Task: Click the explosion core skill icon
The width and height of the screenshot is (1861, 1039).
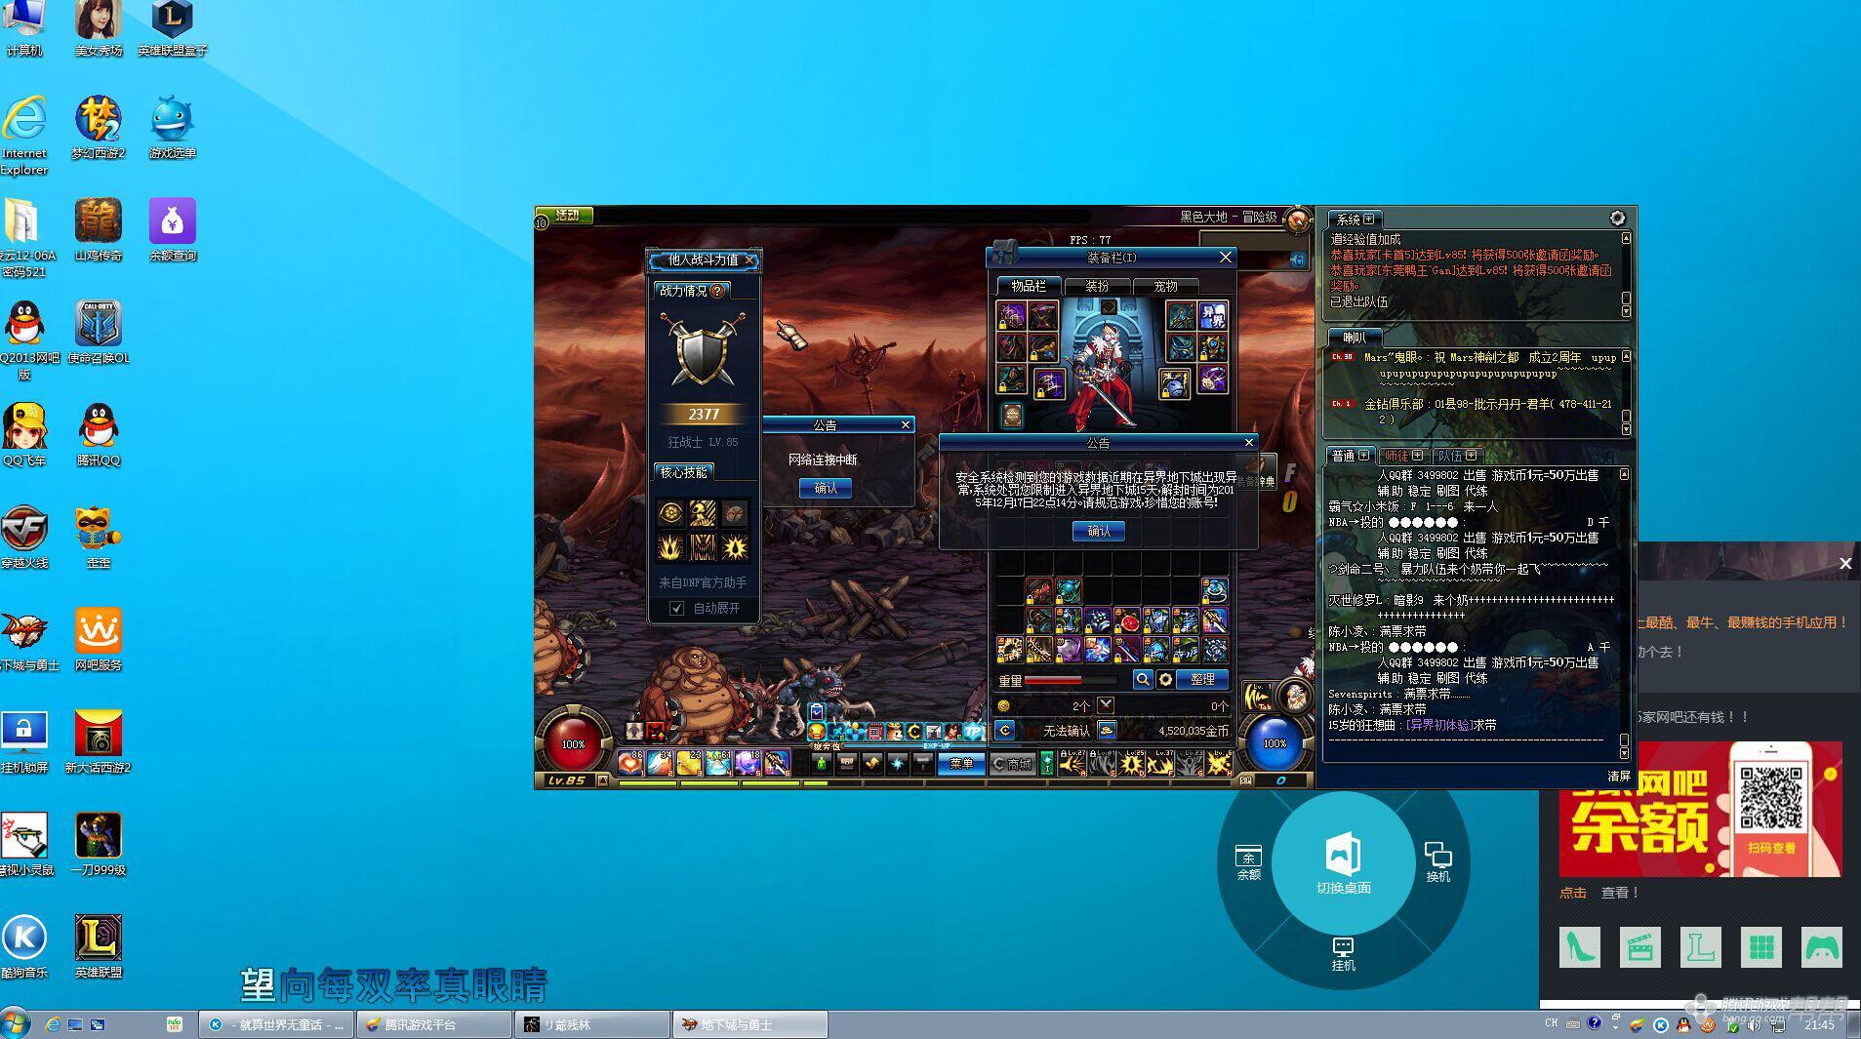Action: 734,546
